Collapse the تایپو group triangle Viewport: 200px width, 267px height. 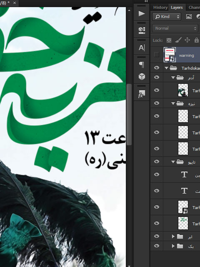(x=173, y=162)
